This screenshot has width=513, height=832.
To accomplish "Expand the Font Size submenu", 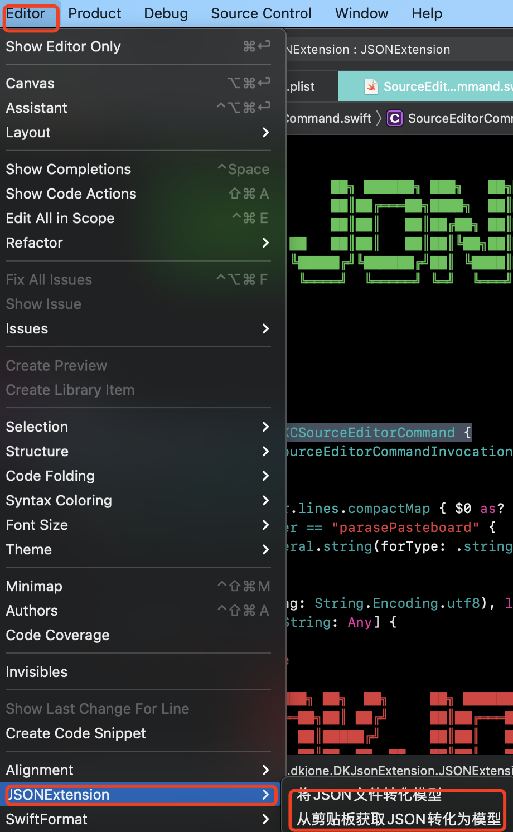I will pyautogui.click(x=138, y=525).
